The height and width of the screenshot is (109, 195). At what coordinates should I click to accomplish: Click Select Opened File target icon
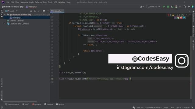pyautogui.click(x=31, y=11)
